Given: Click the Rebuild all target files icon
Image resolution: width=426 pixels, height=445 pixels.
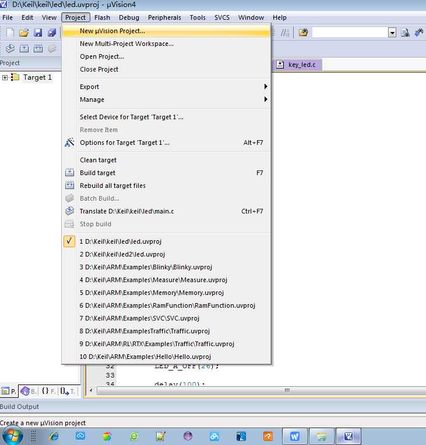Looking at the screenshot, I should coord(70,186).
